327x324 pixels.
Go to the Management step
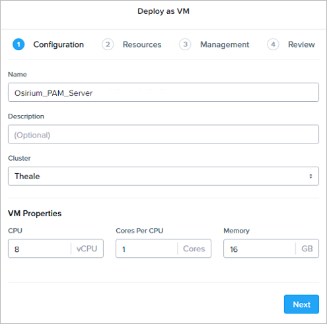click(x=225, y=44)
